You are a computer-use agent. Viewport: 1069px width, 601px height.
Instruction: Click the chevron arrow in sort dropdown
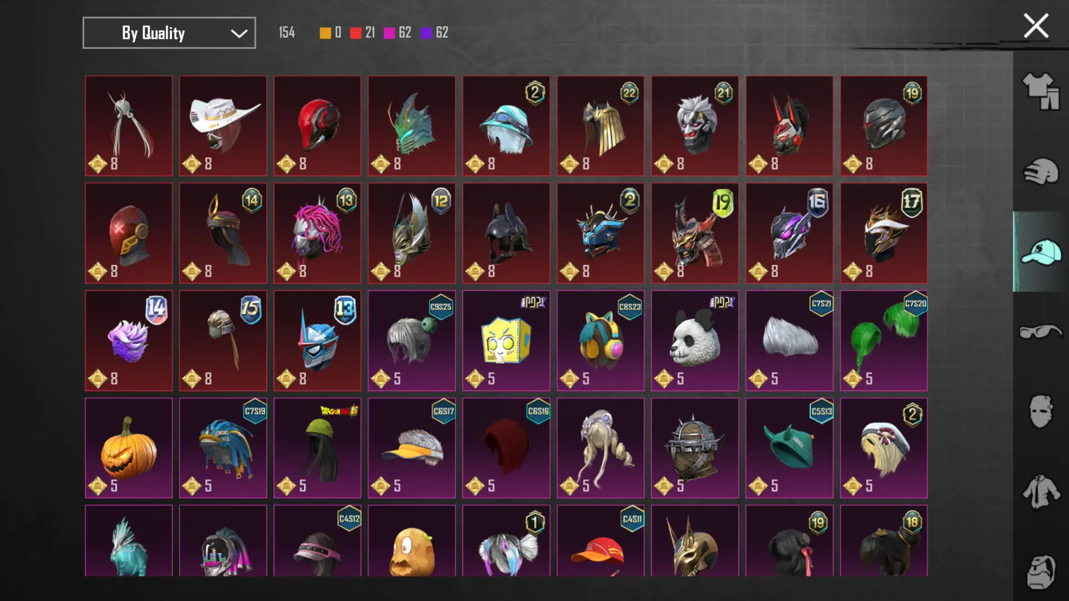pyautogui.click(x=239, y=33)
